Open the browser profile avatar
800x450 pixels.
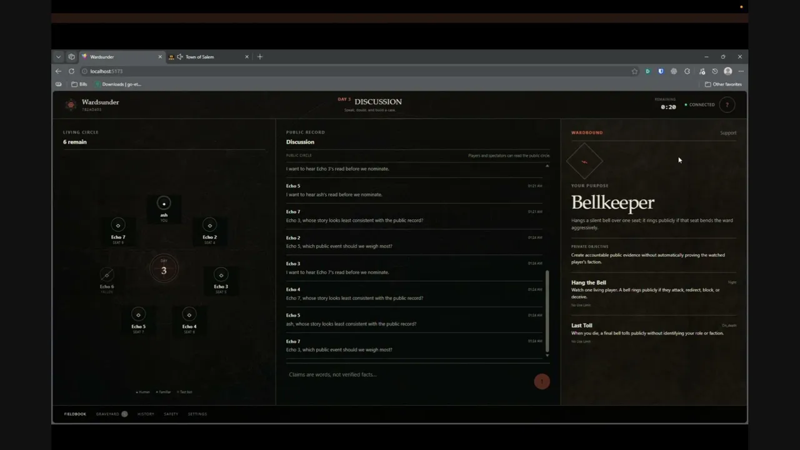point(727,71)
